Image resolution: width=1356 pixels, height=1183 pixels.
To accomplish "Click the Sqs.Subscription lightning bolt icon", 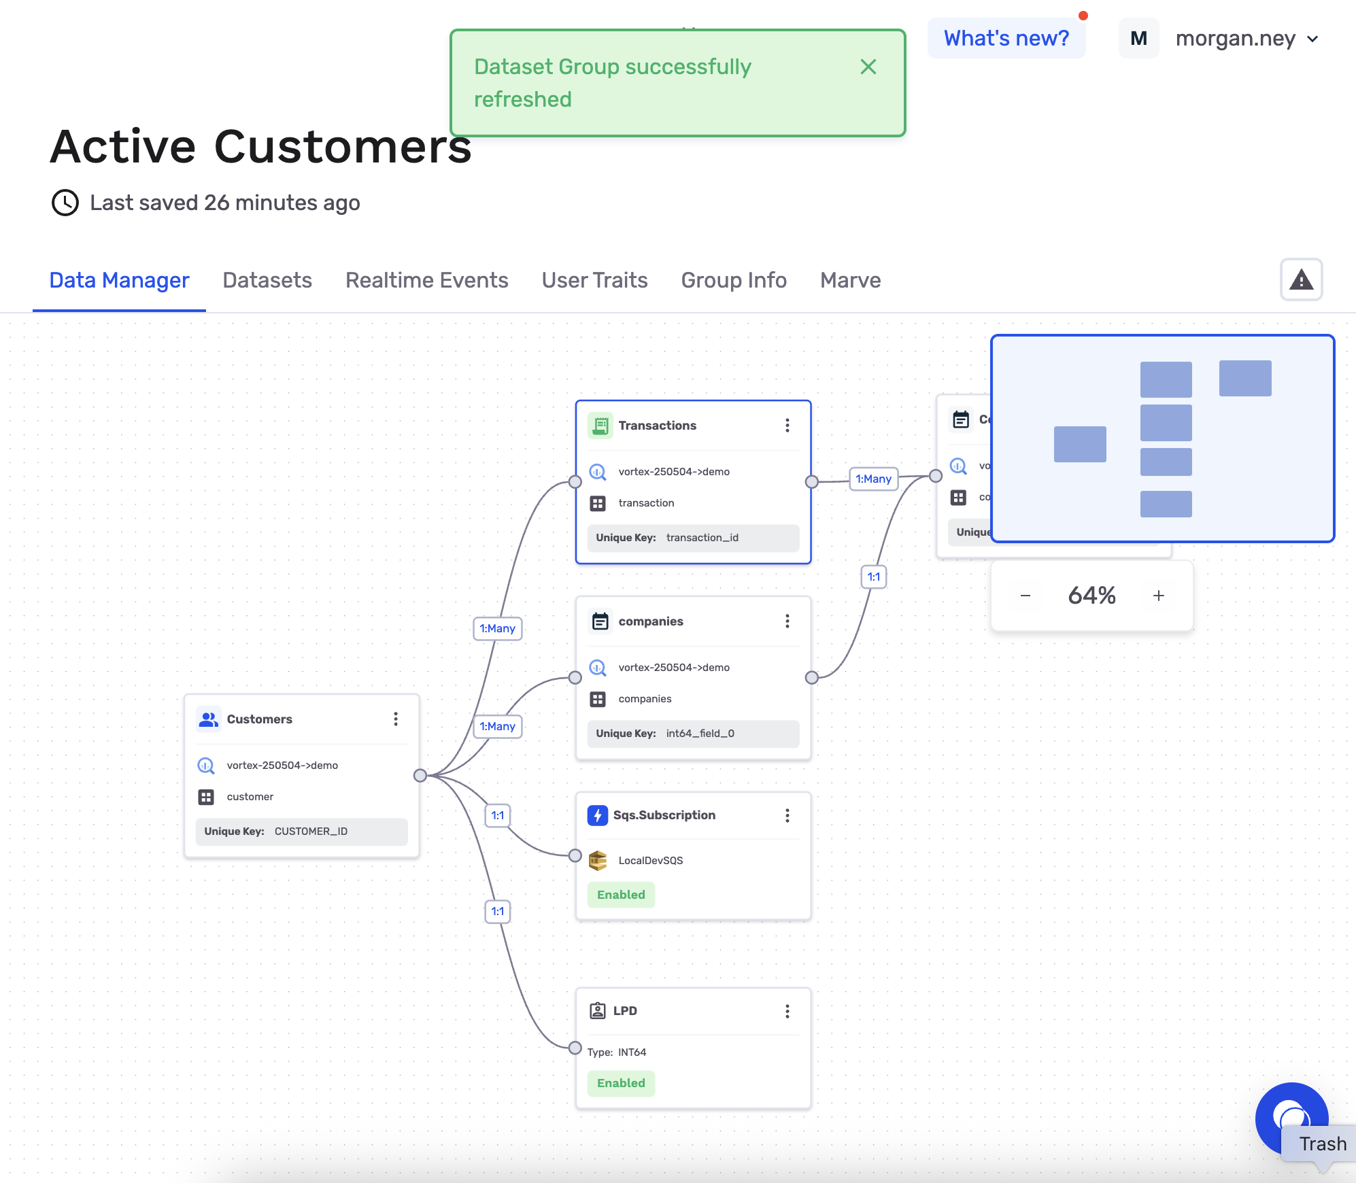I will coord(597,815).
